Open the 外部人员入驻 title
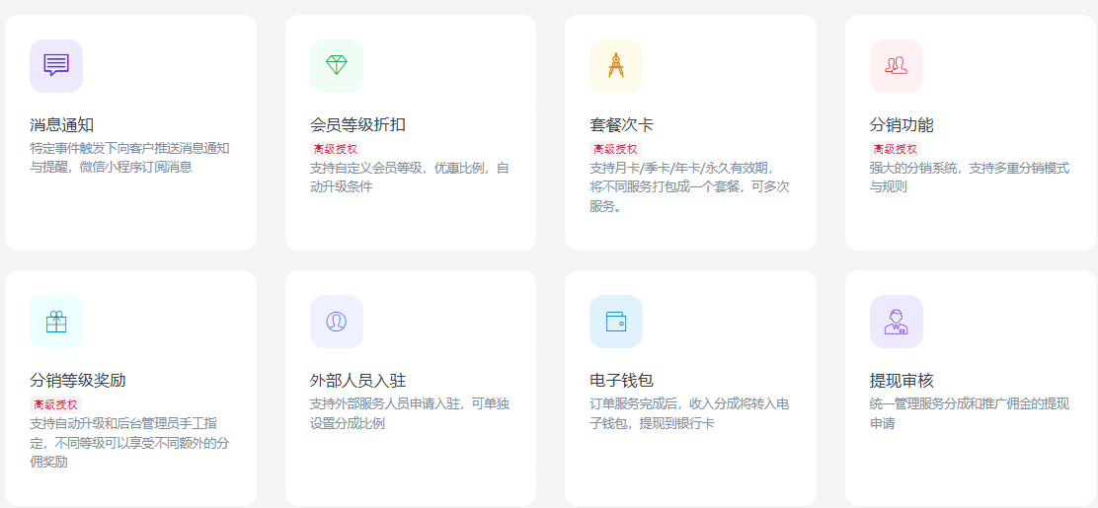This screenshot has width=1098, height=508. [x=357, y=381]
